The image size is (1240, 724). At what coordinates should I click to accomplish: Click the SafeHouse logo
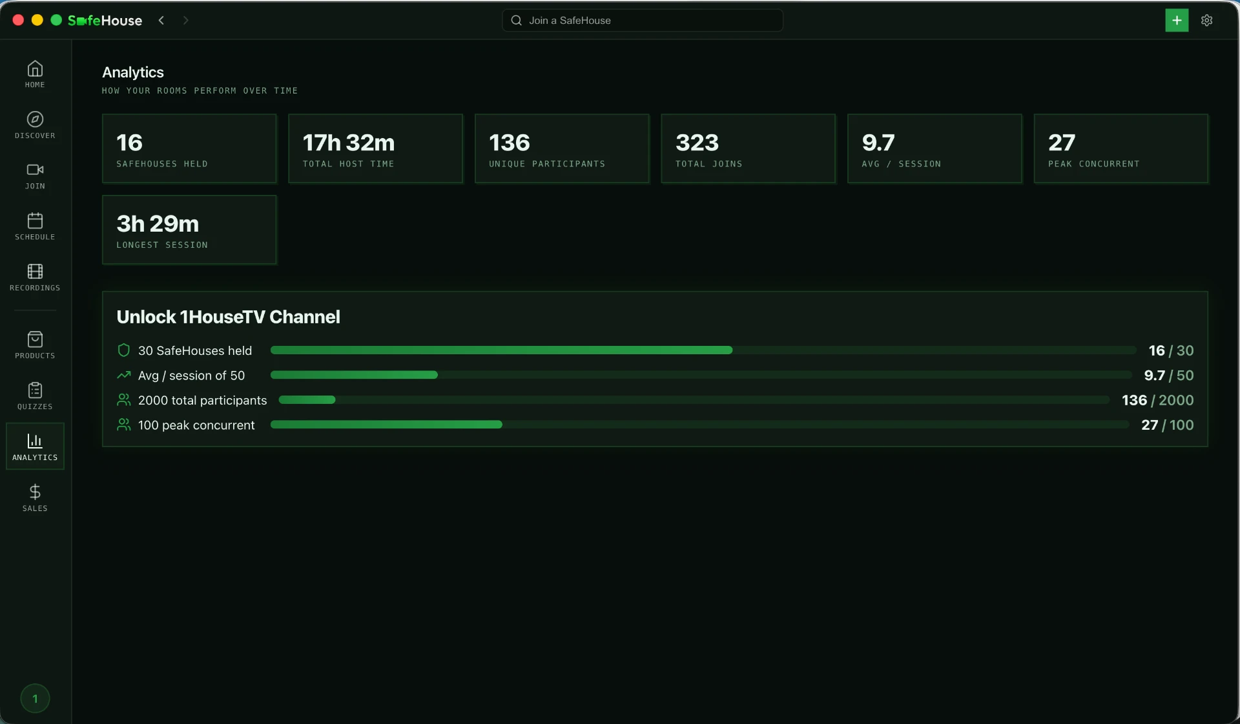pyautogui.click(x=105, y=20)
